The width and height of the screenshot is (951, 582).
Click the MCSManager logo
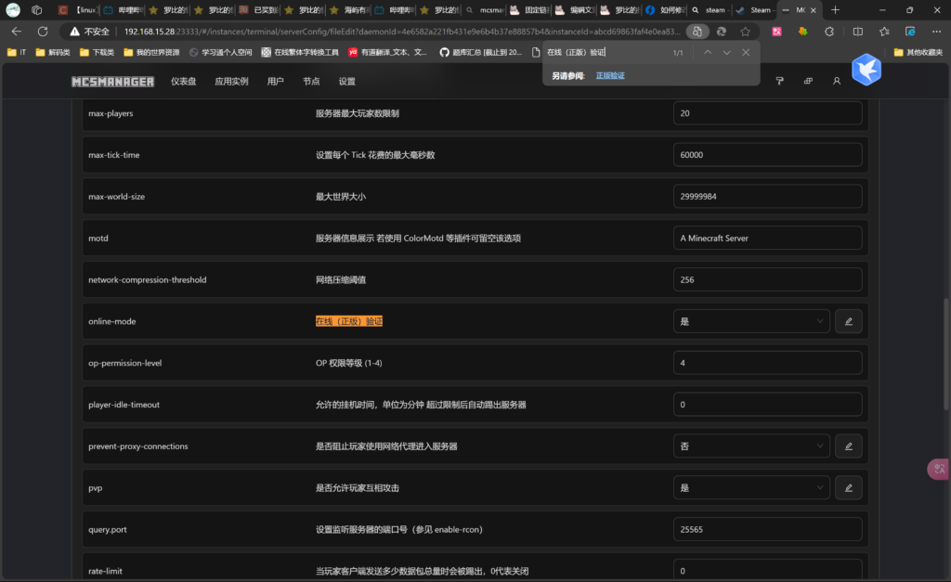[113, 82]
